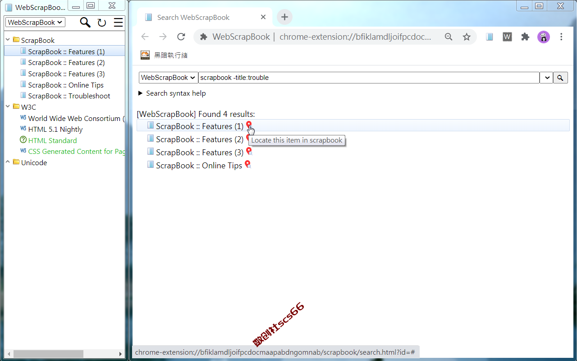Open the profile avatar in browser toolbar
The height and width of the screenshot is (361, 577).
(544, 37)
